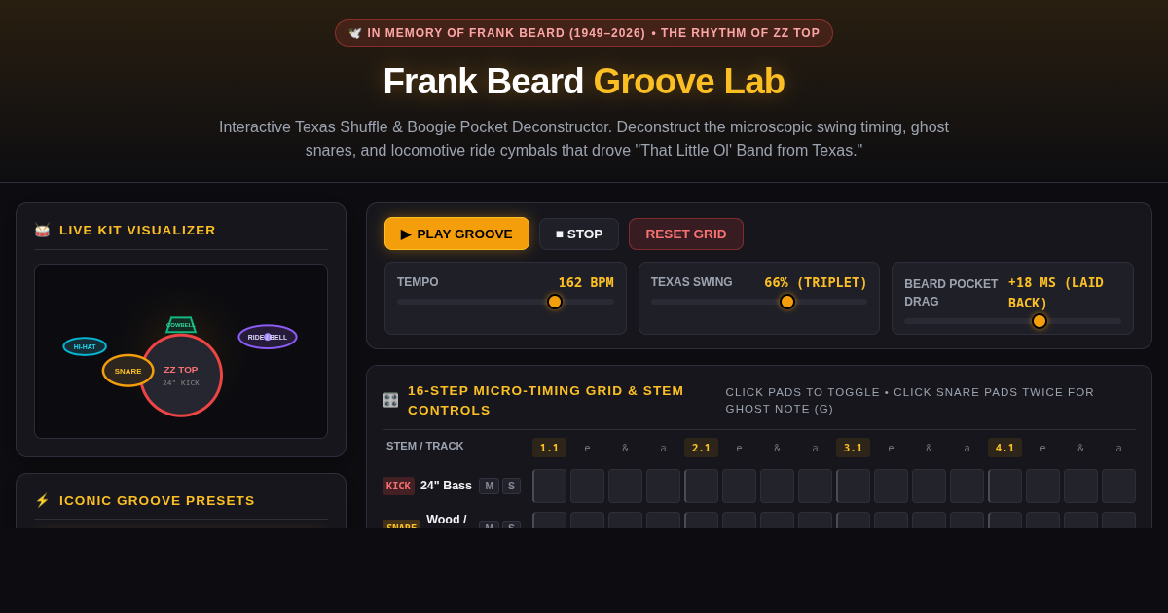Screen dimensions: 1168x613
Task: Click the dove icon in the memorial banner
Action: 355,33
